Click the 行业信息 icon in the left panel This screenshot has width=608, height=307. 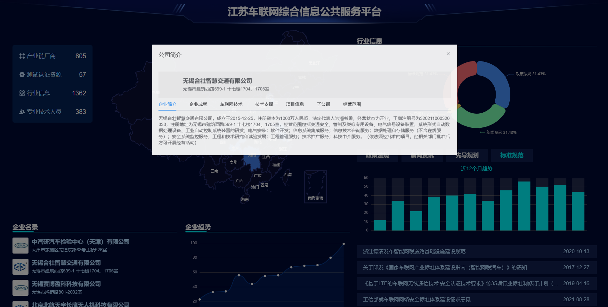(22, 93)
